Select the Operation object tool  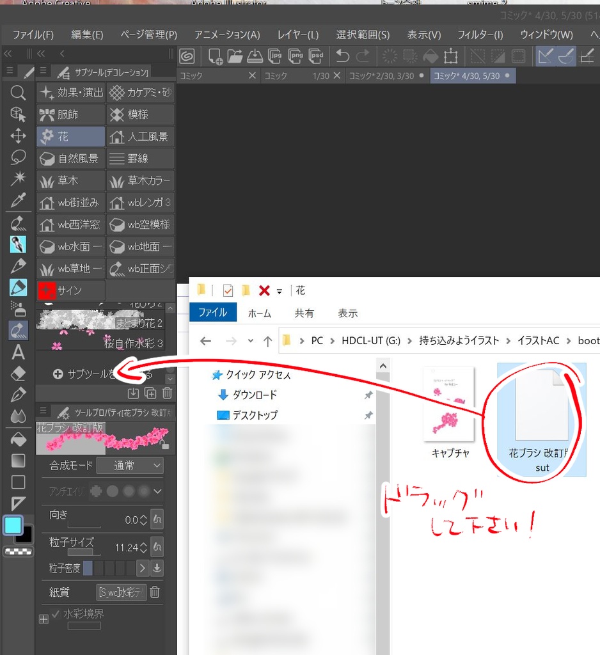click(18, 114)
